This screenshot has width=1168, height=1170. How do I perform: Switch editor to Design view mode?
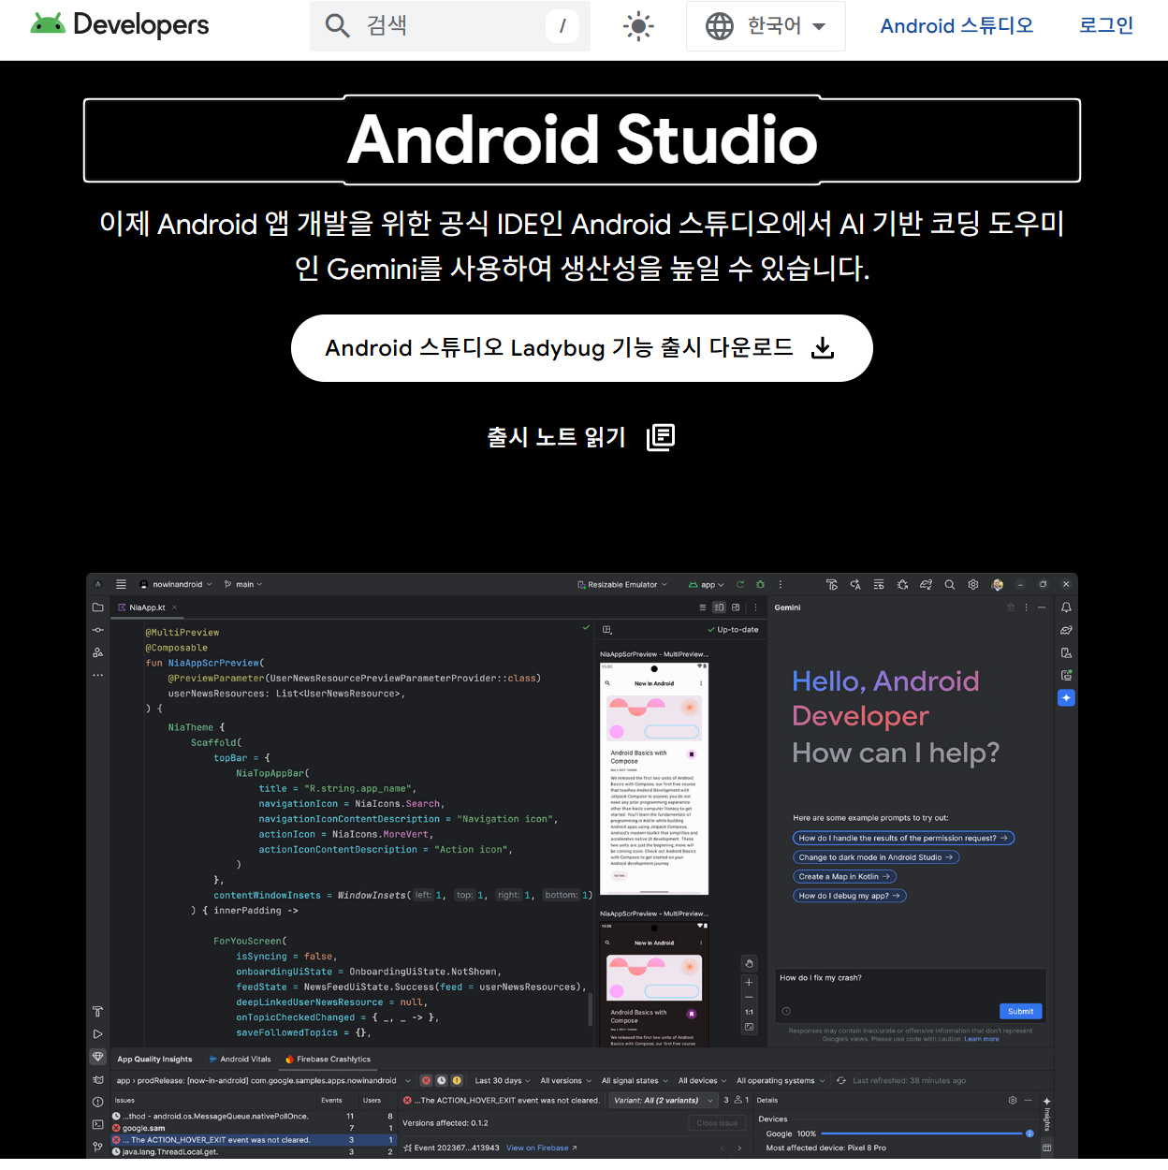tap(736, 607)
